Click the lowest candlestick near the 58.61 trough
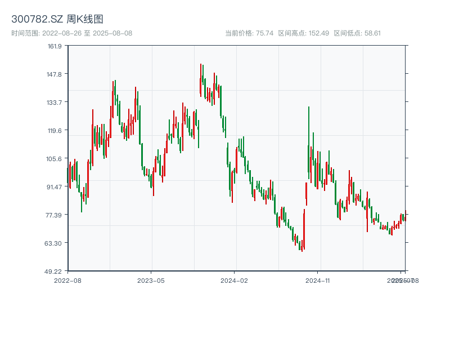The width and height of the screenshot is (450, 338). pos(301,247)
